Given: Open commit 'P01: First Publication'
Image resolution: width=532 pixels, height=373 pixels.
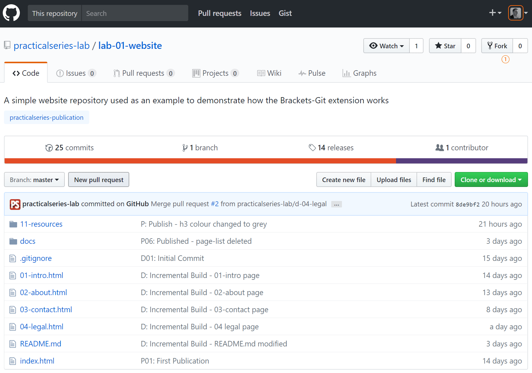Looking at the screenshot, I should click(175, 361).
